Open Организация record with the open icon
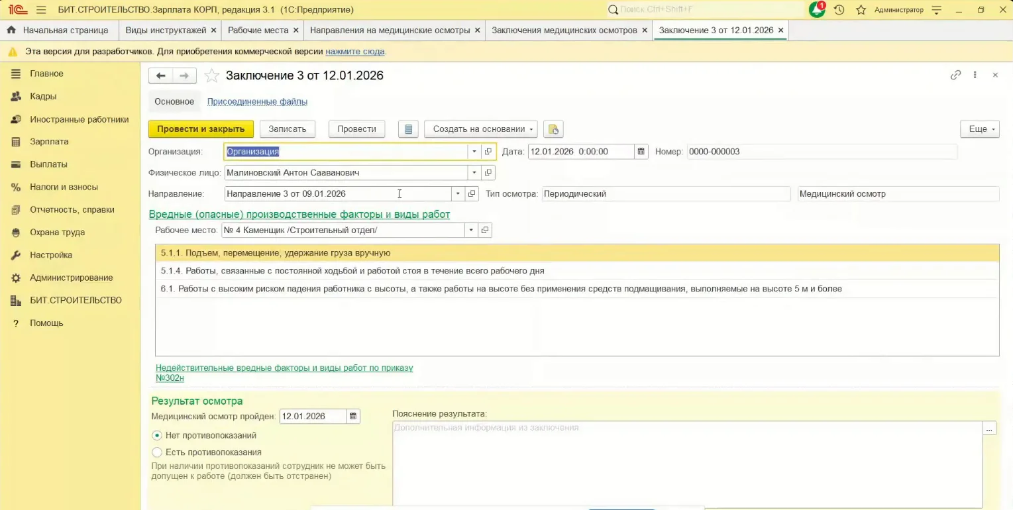Screen dimensions: 1013x510 tap(488, 152)
